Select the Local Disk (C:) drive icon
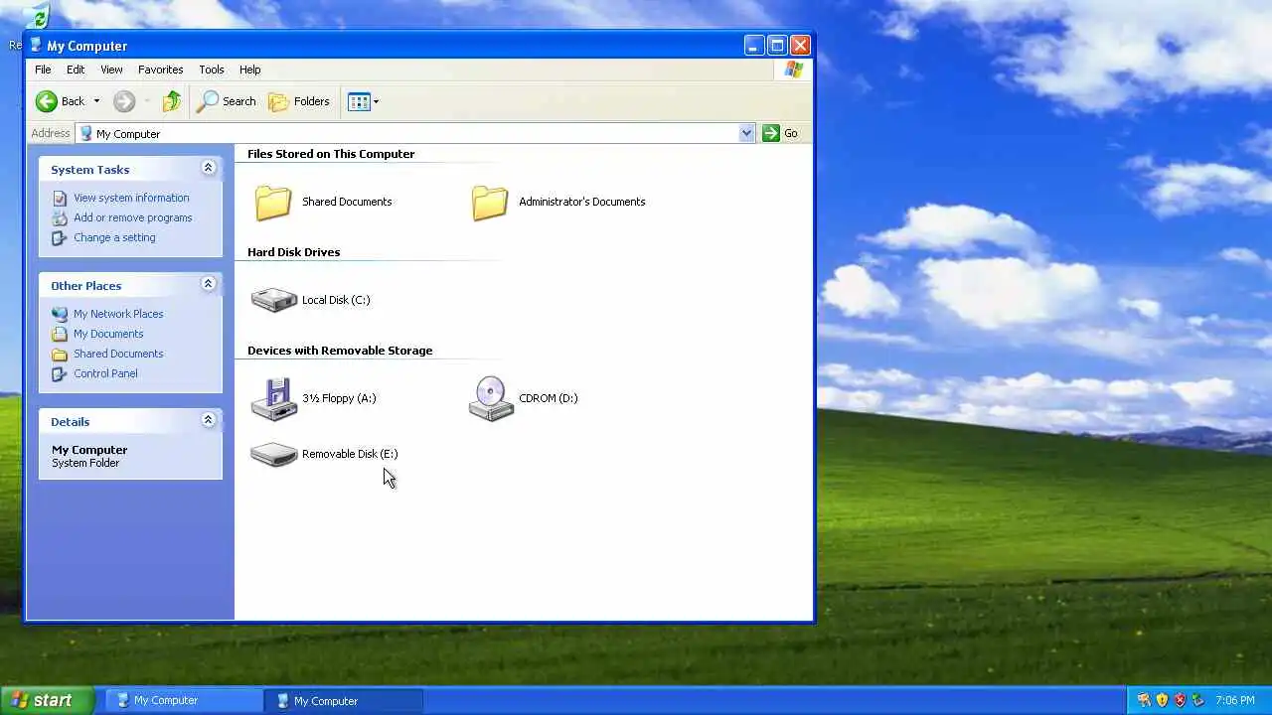The width and height of the screenshot is (1272, 715). click(274, 300)
